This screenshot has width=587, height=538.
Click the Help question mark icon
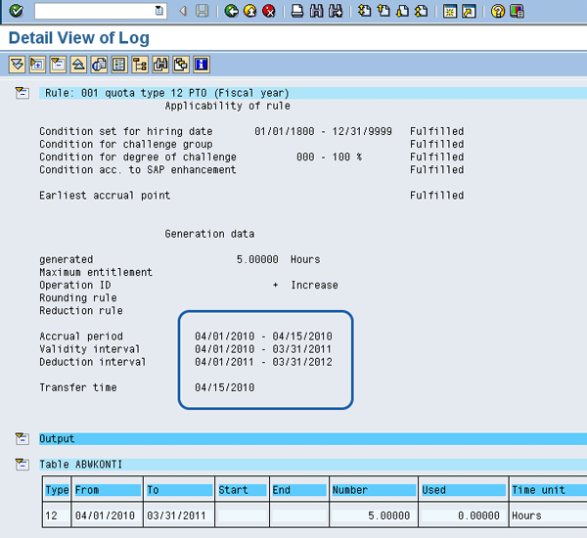pyautogui.click(x=498, y=12)
